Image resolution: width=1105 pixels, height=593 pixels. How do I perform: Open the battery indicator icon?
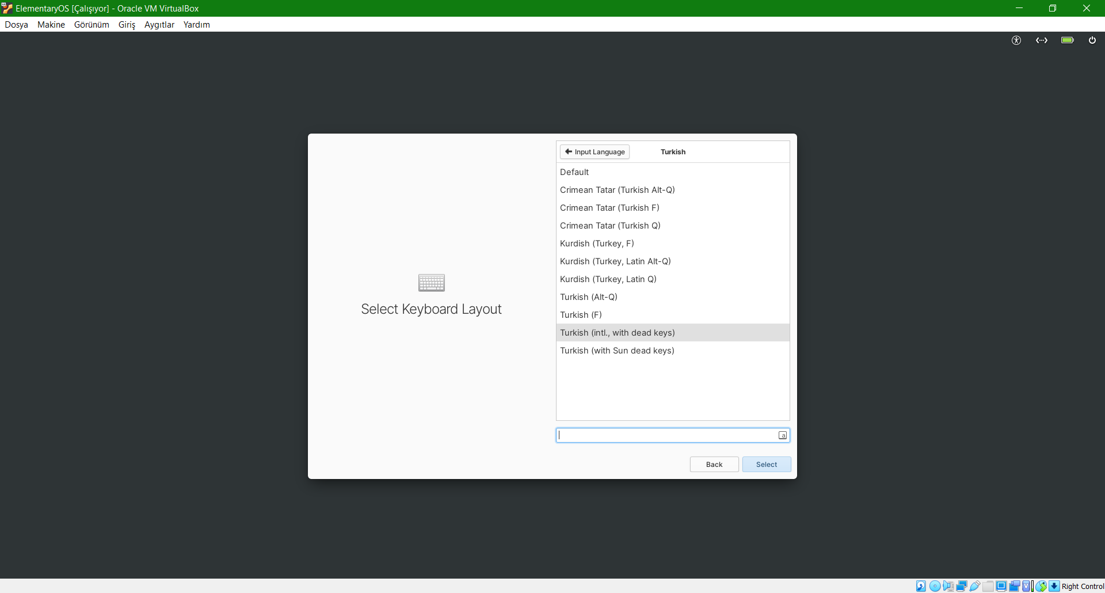[x=1068, y=40]
